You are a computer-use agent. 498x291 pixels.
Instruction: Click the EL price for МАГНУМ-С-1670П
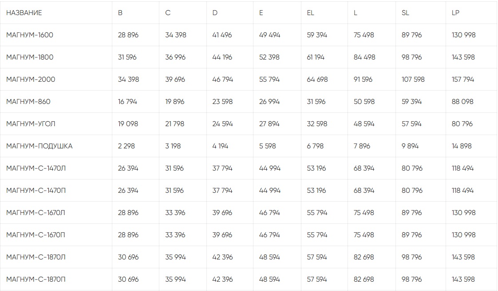[x=317, y=235]
